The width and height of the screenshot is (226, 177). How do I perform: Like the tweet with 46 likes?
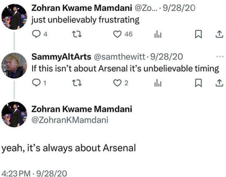117,35
